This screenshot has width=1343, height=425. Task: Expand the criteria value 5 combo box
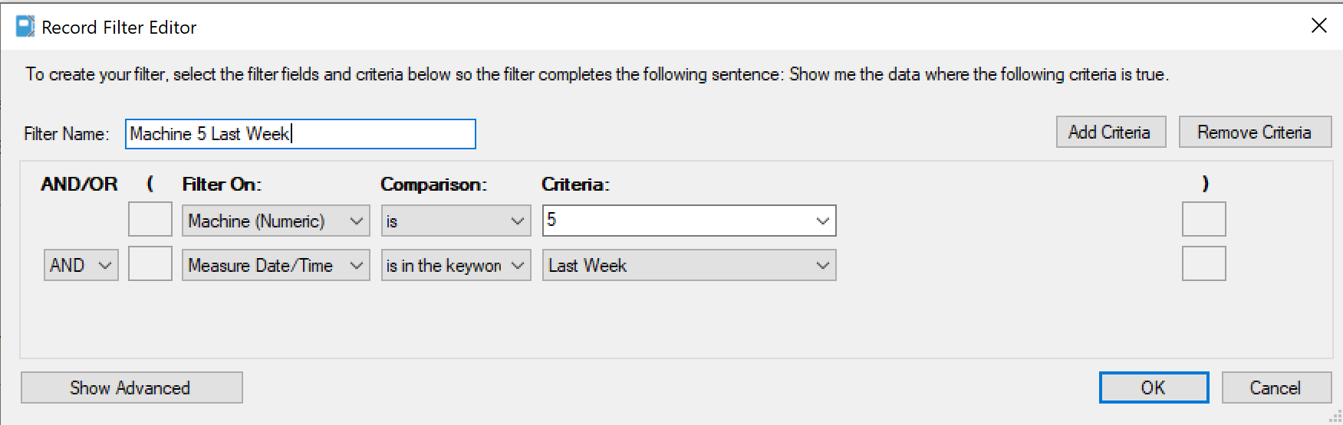[822, 221]
